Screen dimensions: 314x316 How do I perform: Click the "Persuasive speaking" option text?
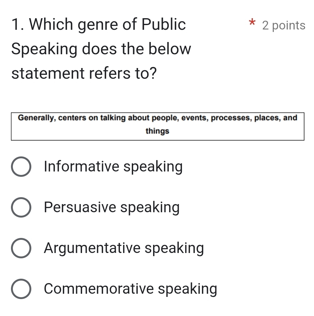[112, 207]
